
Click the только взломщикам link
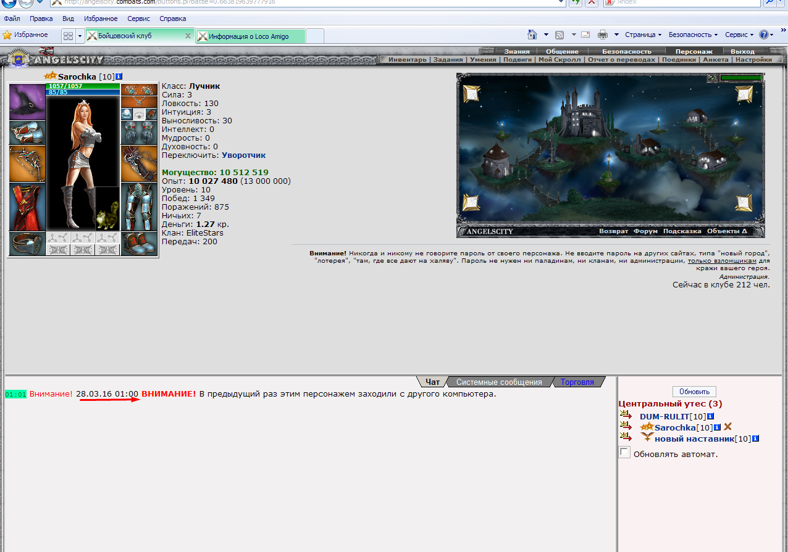723,261
